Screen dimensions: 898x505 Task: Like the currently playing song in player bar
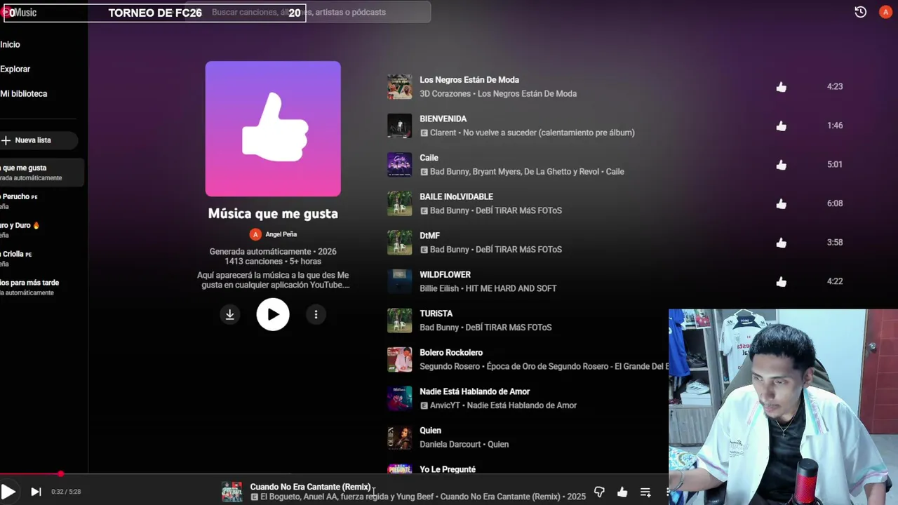pos(622,492)
